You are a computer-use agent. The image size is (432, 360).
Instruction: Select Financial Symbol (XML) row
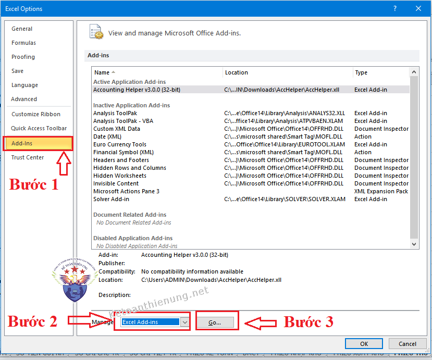point(251,152)
